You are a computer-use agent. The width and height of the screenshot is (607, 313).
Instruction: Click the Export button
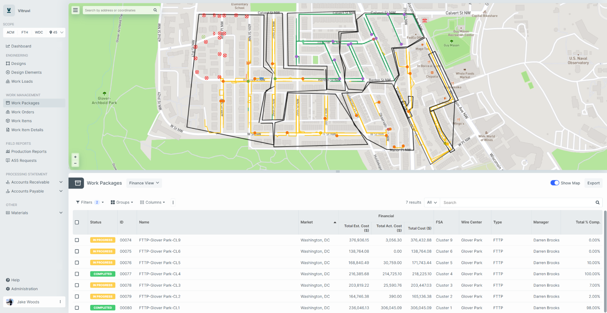pyautogui.click(x=593, y=183)
